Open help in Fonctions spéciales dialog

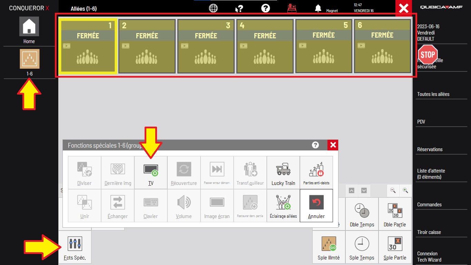[x=315, y=145]
